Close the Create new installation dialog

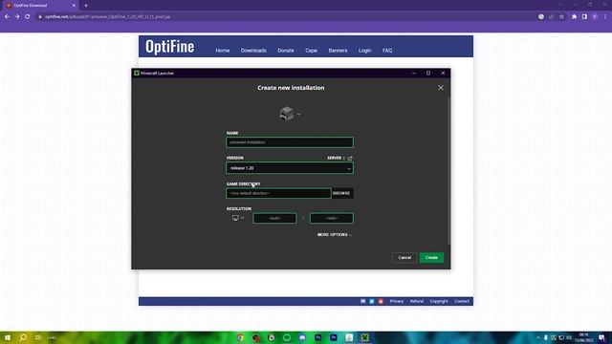(441, 88)
